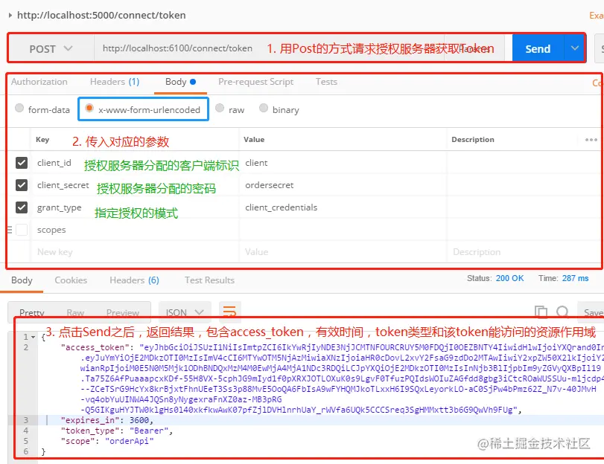
Task: Click the Description placeholder field in new row
Action: click(x=524, y=252)
